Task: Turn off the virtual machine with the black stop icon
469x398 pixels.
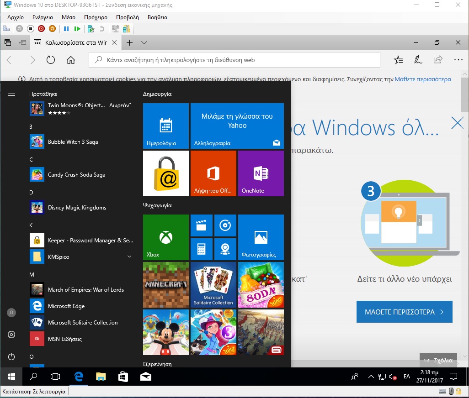Action: click(x=31, y=29)
